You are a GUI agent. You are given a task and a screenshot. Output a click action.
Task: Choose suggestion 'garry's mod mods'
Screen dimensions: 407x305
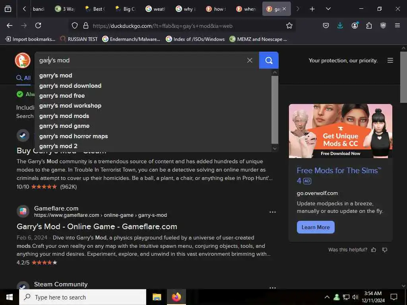coord(153,116)
